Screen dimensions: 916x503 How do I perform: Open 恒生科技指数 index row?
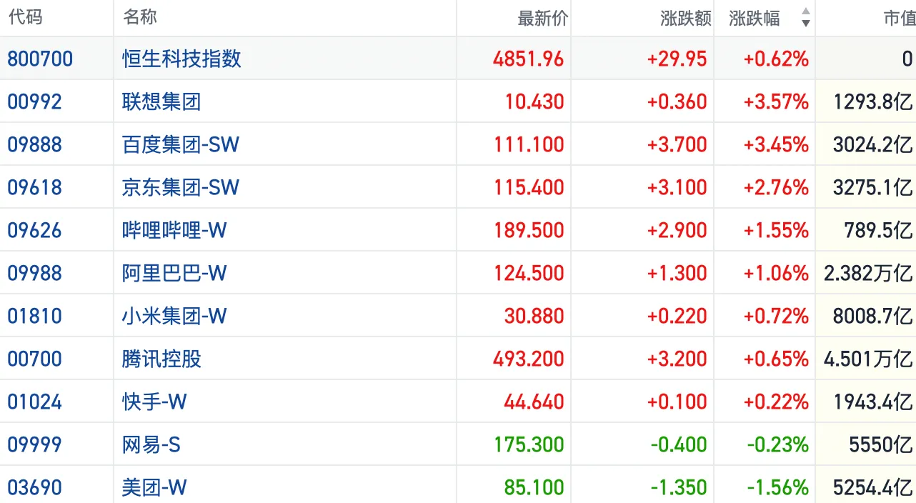coord(181,59)
